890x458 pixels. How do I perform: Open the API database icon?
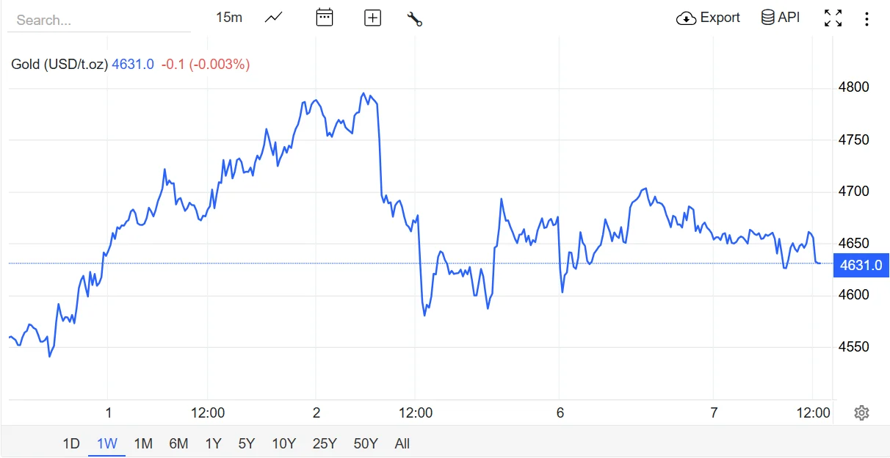click(767, 18)
